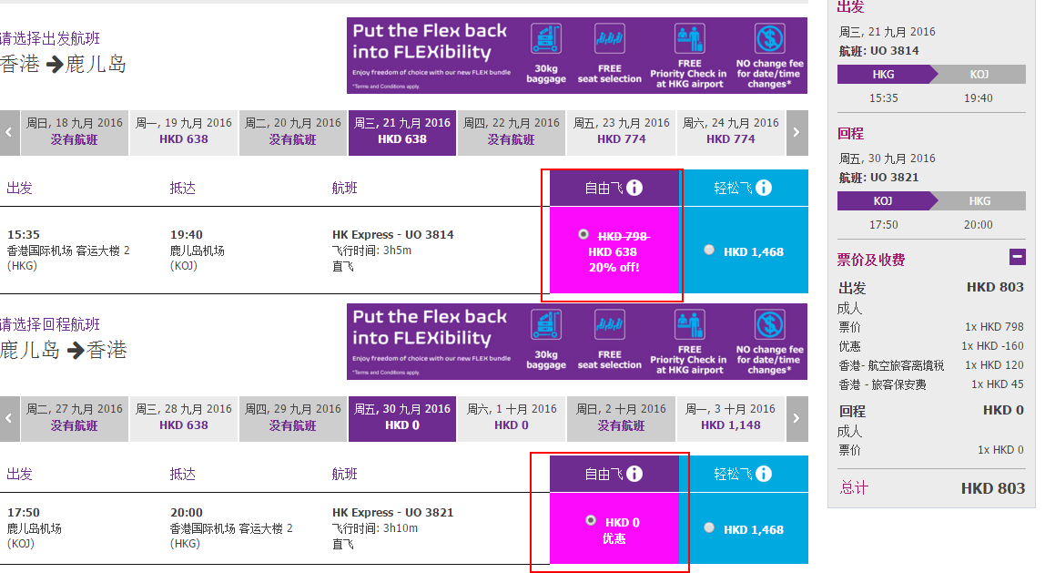Choose outbound date 周五, 23 九月 2016
Viewport: 1045px width, 573px height.
(x=621, y=133)
